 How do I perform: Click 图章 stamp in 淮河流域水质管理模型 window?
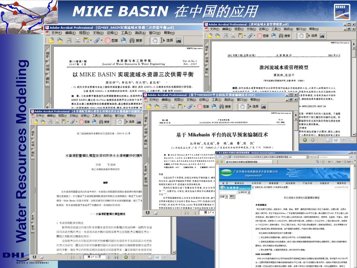pyautogui.click(x=263, y=36)
